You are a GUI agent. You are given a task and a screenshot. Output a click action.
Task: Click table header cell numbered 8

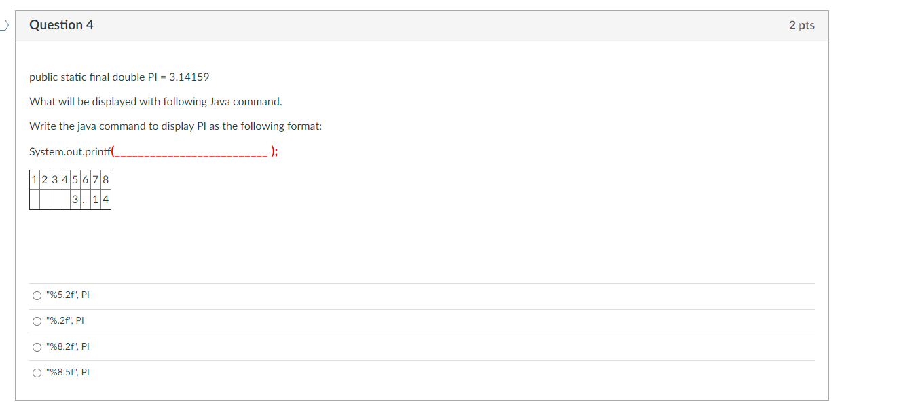[x=106, y=180]
